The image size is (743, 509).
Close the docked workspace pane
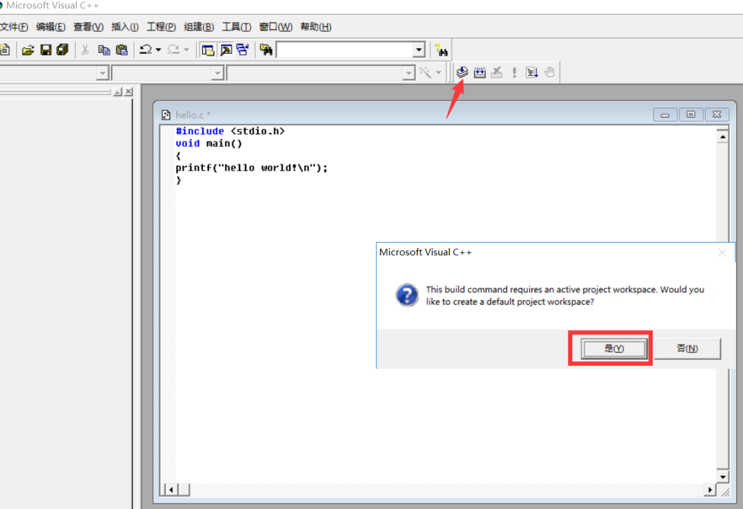point(129,91)
